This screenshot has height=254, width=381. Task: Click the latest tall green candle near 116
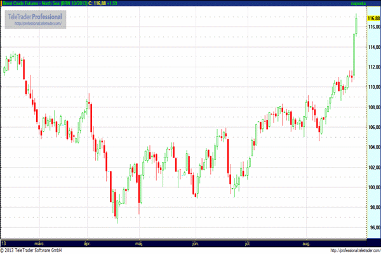pos(356,24)
